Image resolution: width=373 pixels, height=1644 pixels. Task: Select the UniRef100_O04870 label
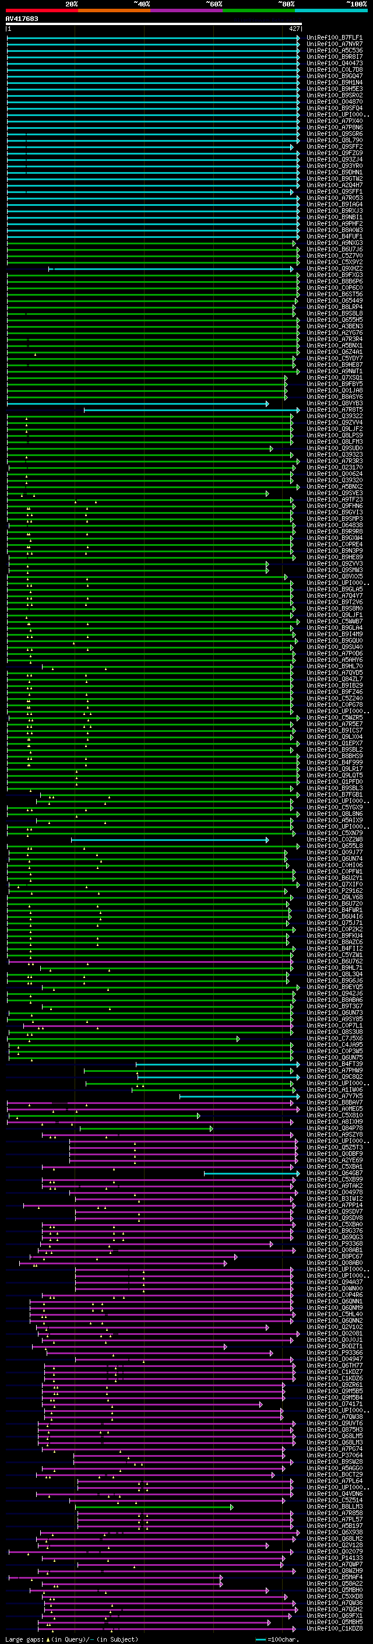tap(334, 101)
